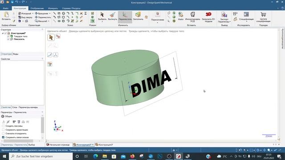
Task: Select Твердое тело in structure tree
Action: [x=20, y=36]
